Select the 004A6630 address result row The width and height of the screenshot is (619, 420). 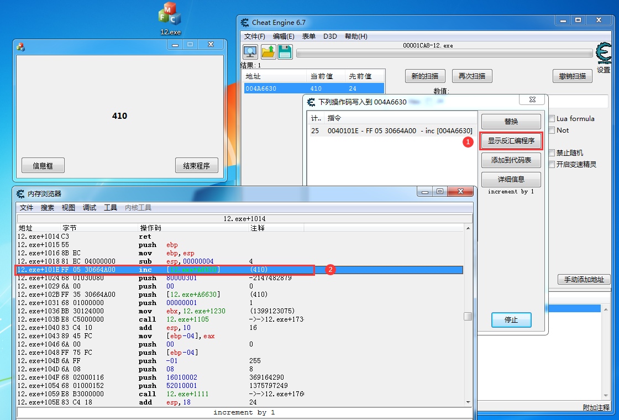314,88
